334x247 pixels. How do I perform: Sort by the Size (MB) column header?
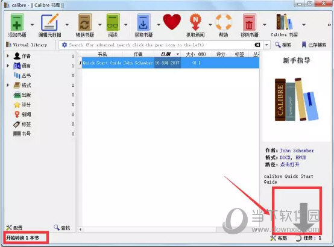tap(196, 54)
